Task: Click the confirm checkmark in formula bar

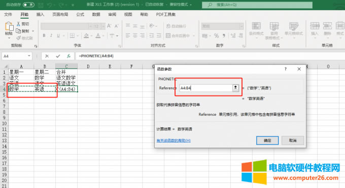Action: 58,56
